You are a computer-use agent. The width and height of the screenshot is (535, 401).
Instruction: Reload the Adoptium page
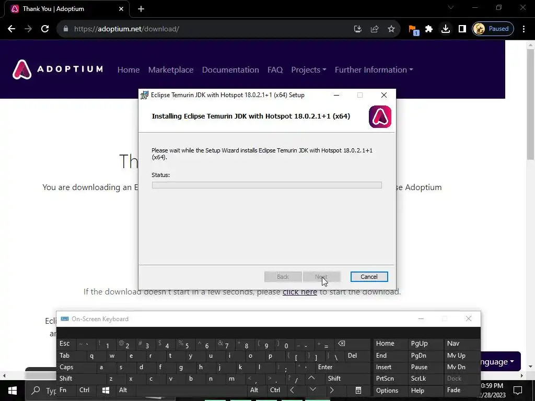(45, 29)
